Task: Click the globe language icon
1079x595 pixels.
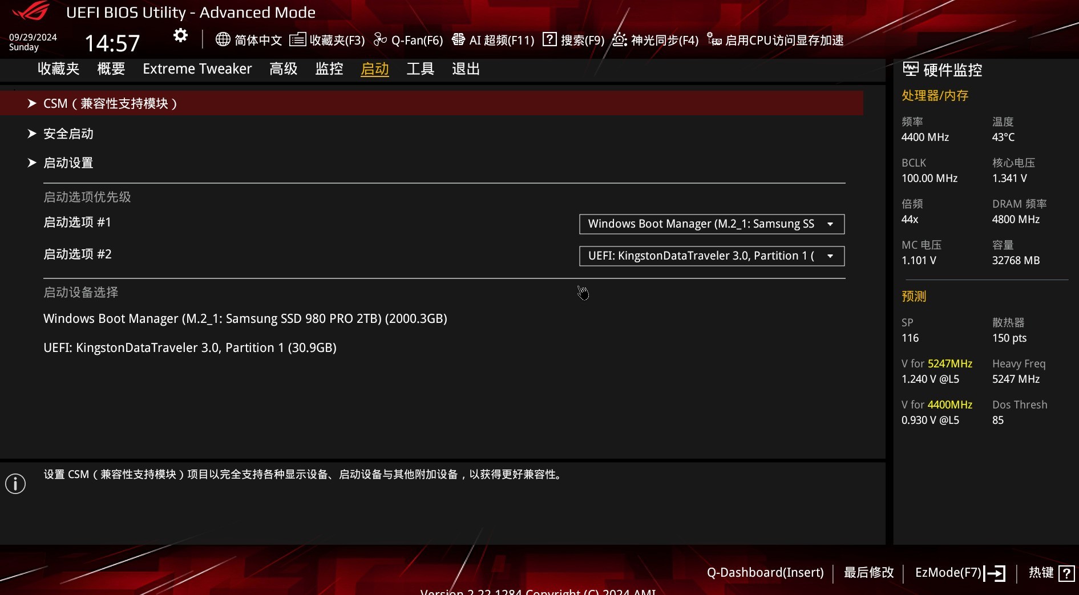Action: click(223, 39)
